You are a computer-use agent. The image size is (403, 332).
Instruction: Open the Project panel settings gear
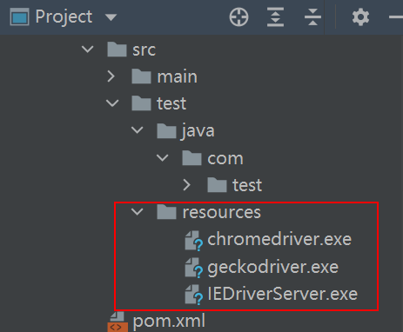pos(360,17)
